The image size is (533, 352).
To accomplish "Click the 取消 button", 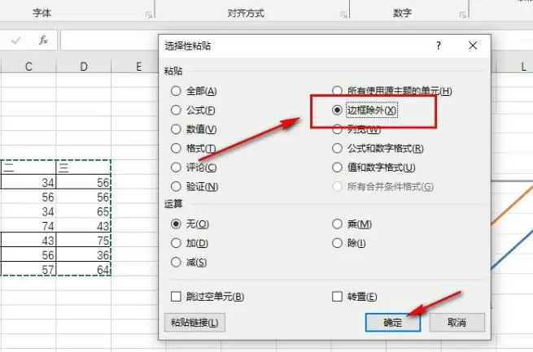I will (x=457, y=323).
